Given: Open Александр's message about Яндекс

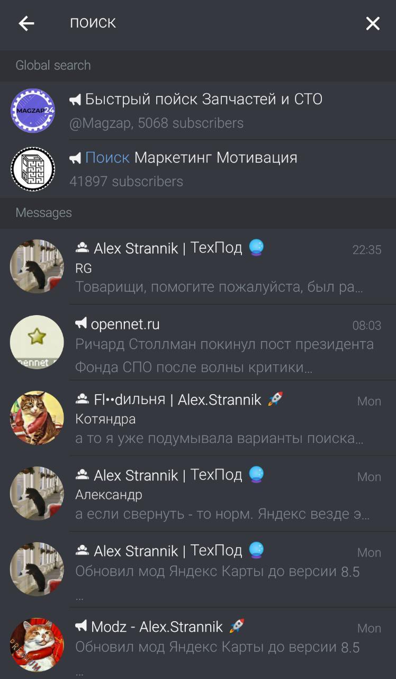Looking at the screenshot, I should (198, 494).
